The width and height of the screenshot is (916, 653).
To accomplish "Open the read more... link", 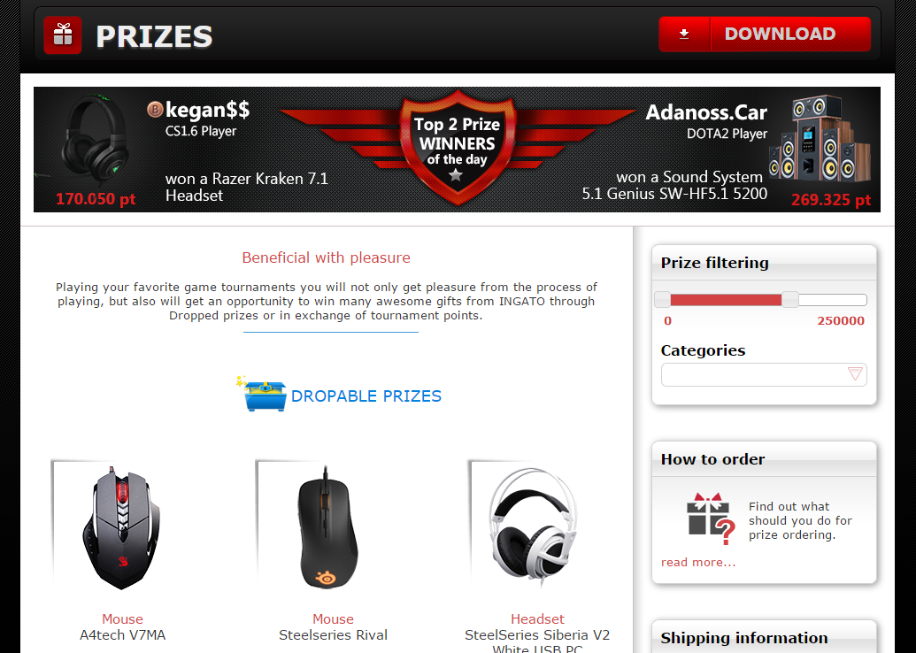I will [x=698, y=562].
